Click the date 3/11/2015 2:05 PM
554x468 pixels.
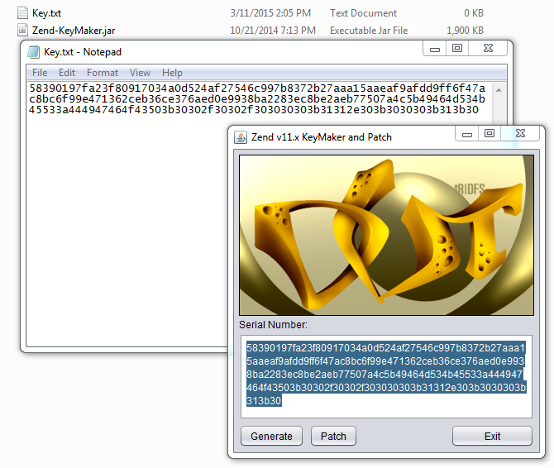coord(270,13)
